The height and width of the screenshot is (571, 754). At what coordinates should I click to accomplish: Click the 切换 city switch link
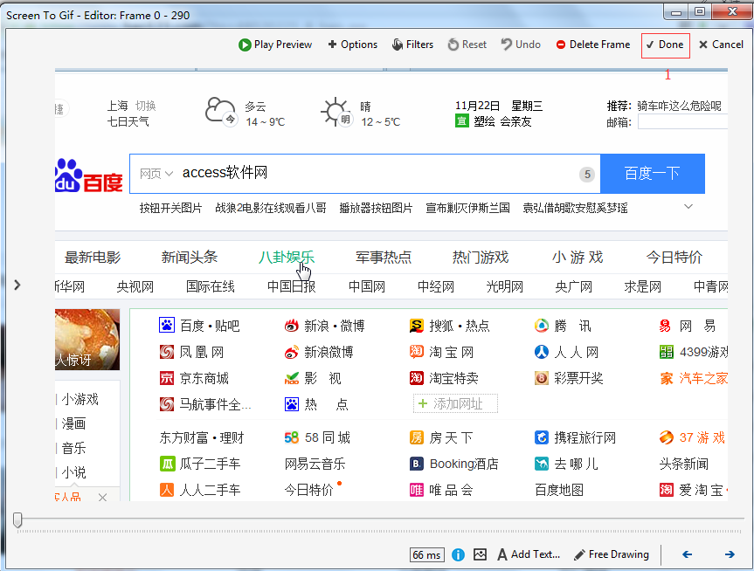tap(146, 106)
